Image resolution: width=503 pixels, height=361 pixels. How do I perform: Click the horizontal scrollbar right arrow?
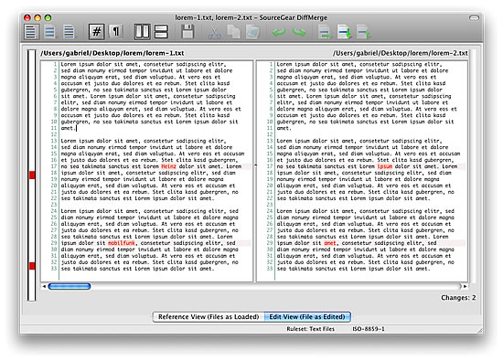[466, 286]
